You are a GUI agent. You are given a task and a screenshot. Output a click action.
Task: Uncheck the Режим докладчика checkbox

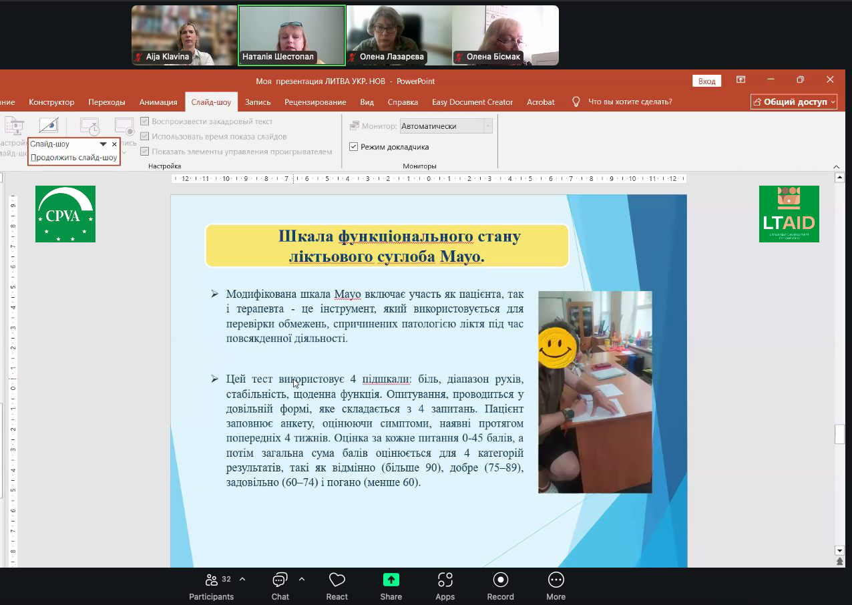[x=354, y=147]
